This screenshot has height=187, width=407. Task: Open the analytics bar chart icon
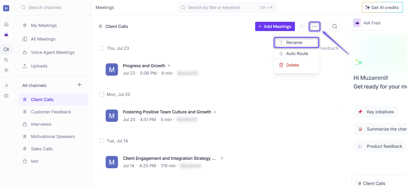click(6, 85)
